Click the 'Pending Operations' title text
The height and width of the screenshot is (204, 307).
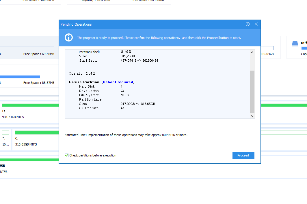pyautogui.click(x=76, y=24)
